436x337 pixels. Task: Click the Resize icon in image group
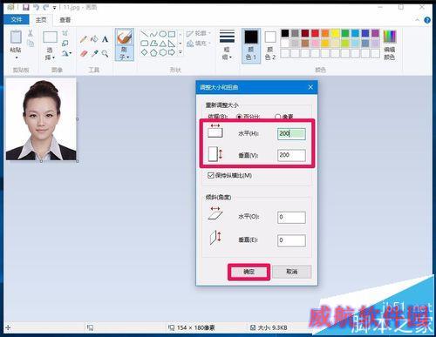coord(65,44)
